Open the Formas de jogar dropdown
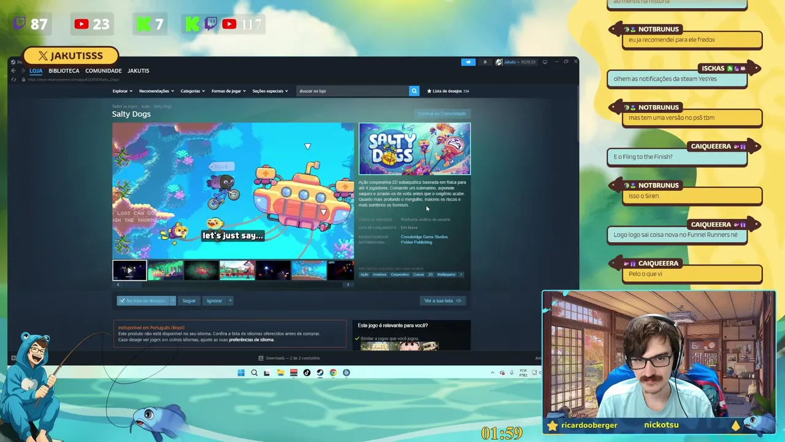Screen dimensions: 785x442 pyautogui.click(x=229, y=91)
